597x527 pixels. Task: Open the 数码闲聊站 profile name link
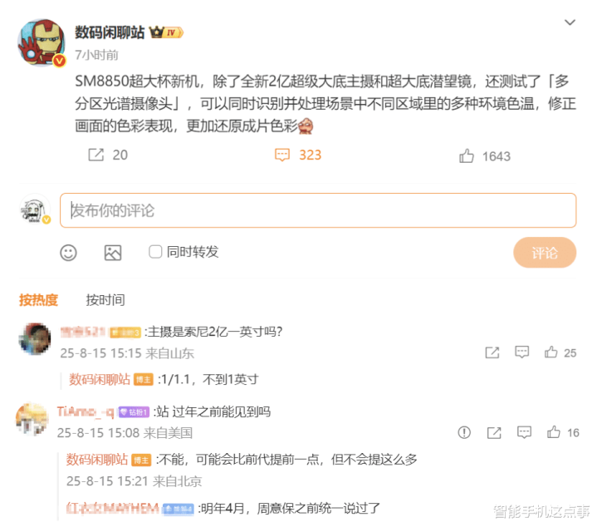point(110,32)
